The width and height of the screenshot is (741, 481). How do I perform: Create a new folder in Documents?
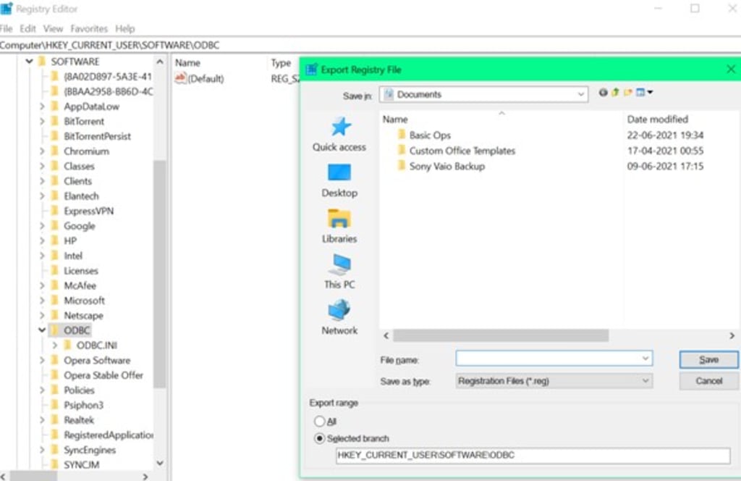[627, 93]
